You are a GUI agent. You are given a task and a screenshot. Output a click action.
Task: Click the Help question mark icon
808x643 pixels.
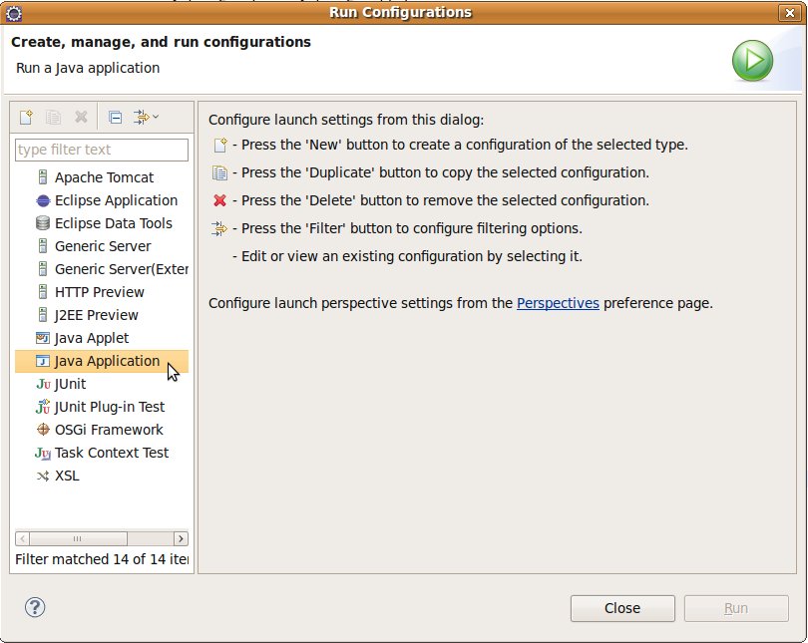[35, 607]
